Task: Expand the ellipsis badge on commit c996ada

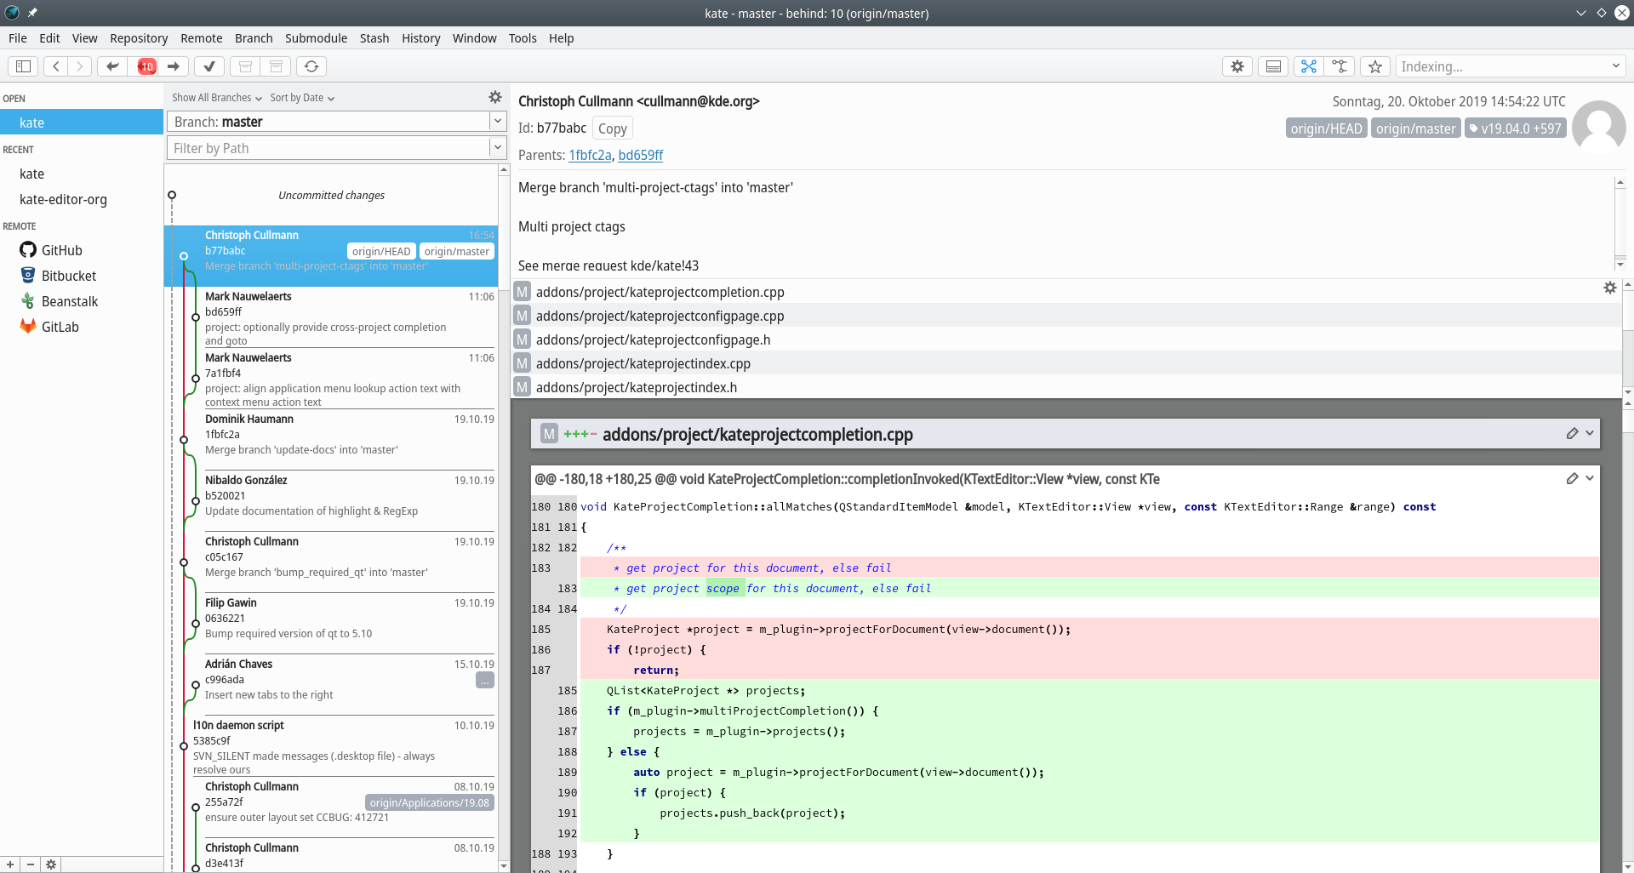Action: tap(485, 680)
